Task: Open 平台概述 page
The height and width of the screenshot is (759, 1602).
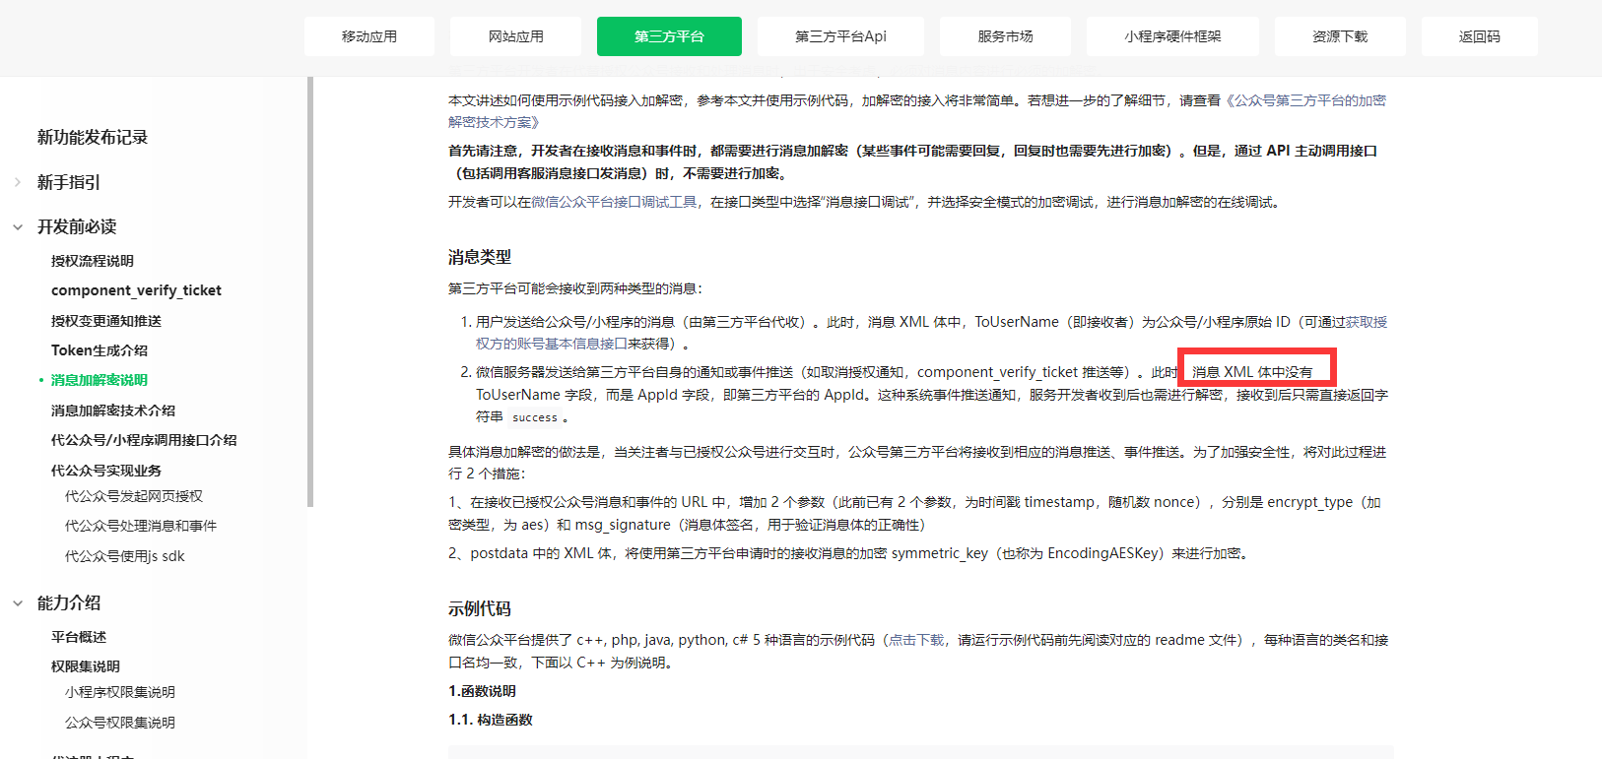Action: [x=79, y=637]
